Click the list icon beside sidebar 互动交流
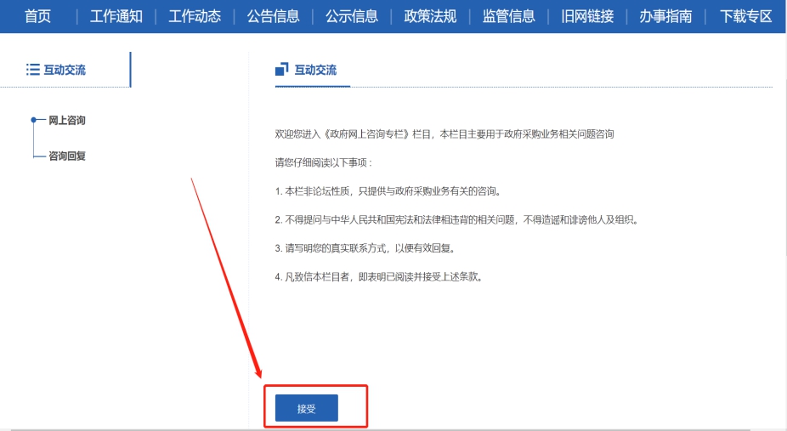The width and height of the screenshot is (787, 431). point(33,70)
